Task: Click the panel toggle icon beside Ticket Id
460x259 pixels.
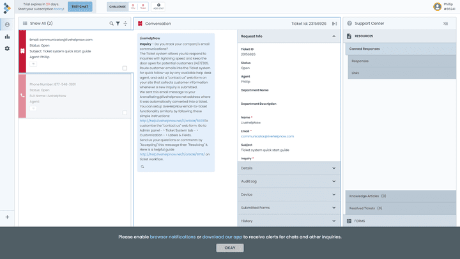Action: pos(334,23)
